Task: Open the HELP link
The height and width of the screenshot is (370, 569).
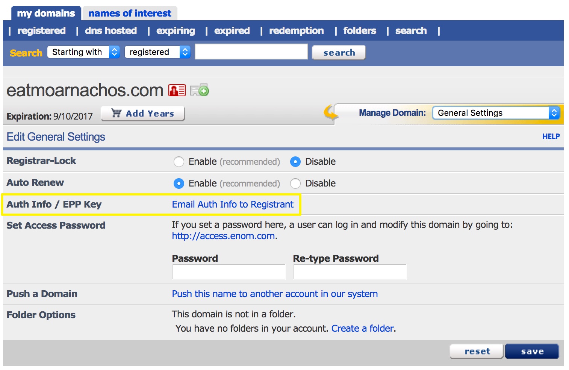Action: (x=551, y=136)
